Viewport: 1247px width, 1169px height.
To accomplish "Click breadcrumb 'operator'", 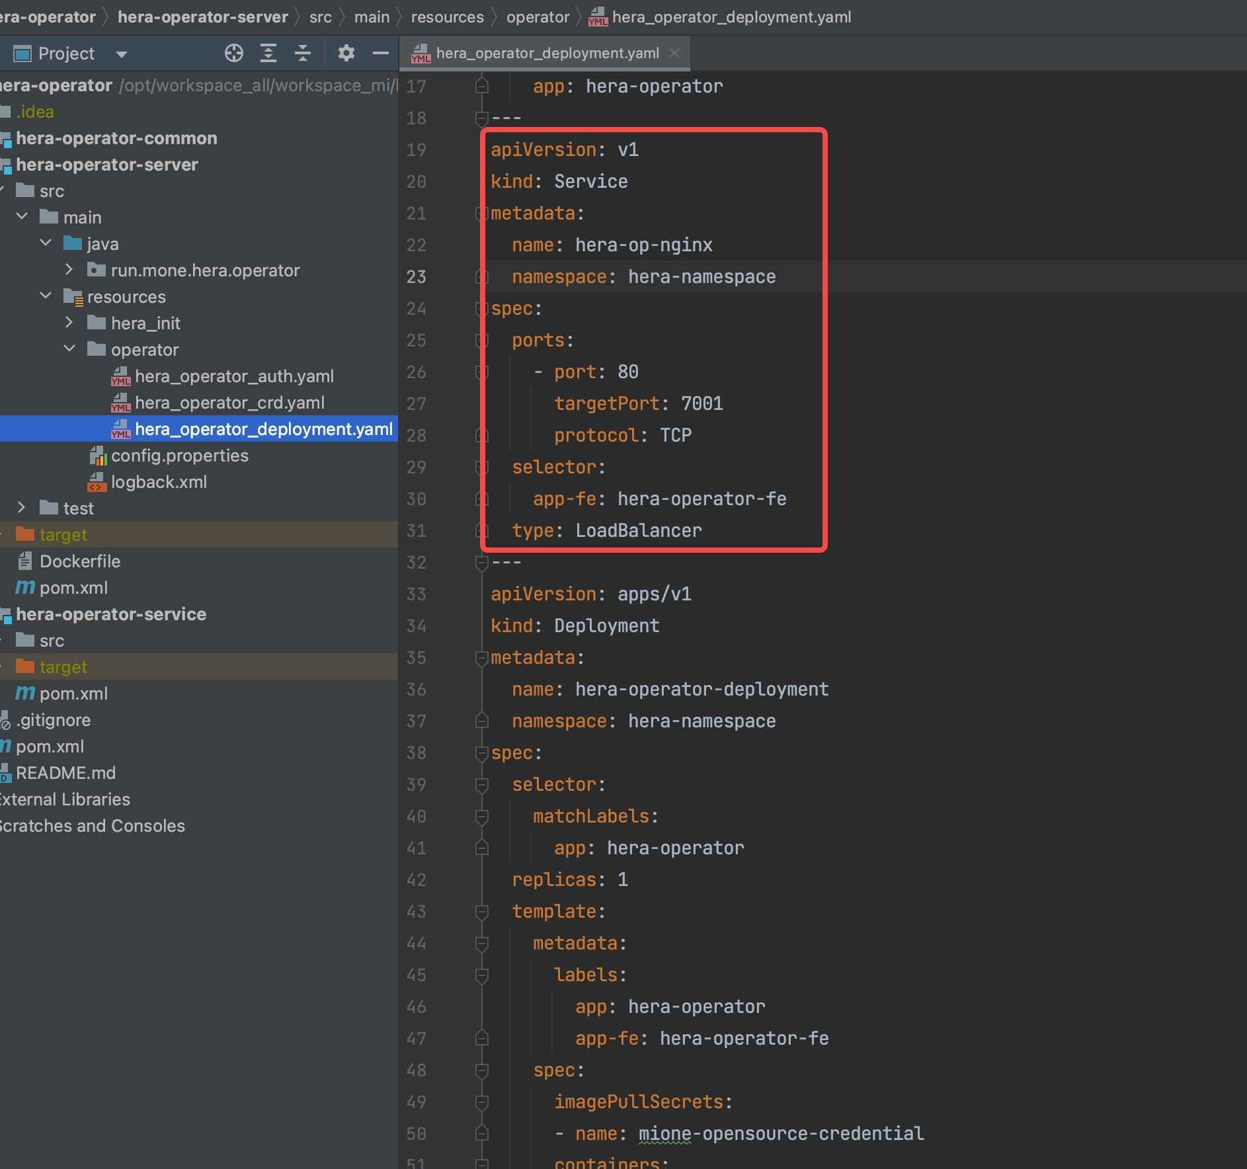I will point(538,17).
